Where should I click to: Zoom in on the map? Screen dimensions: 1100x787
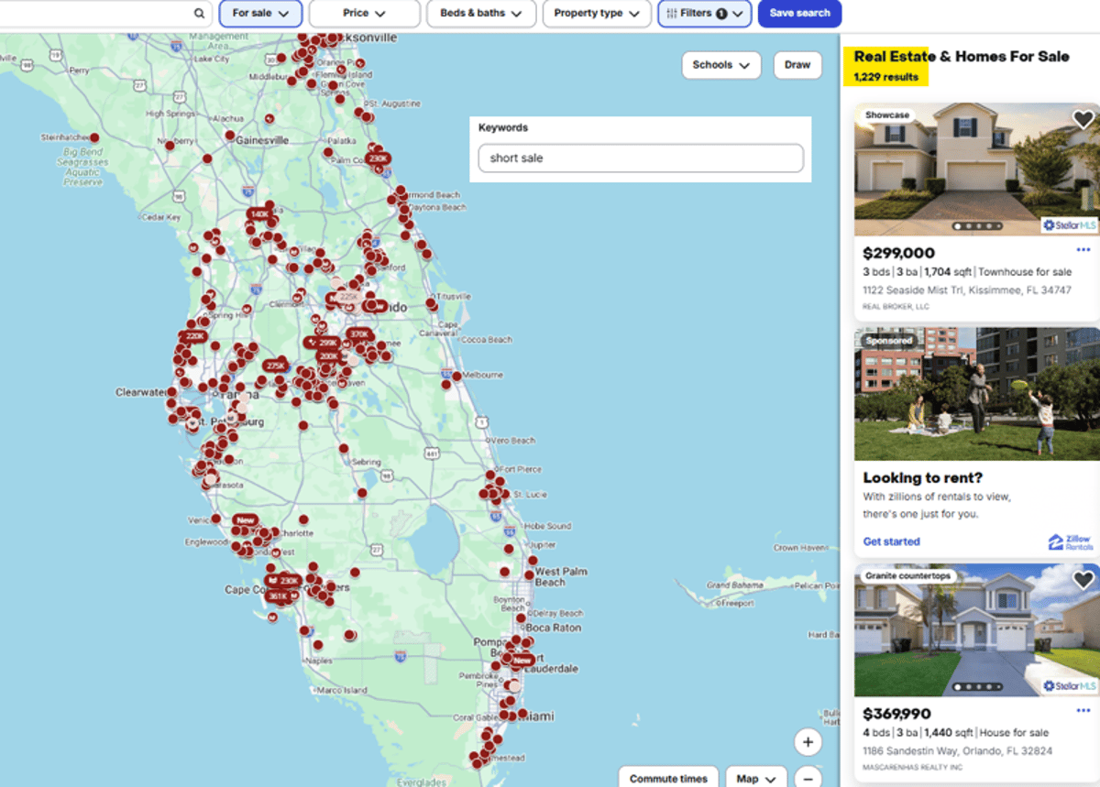coord(807,742)
